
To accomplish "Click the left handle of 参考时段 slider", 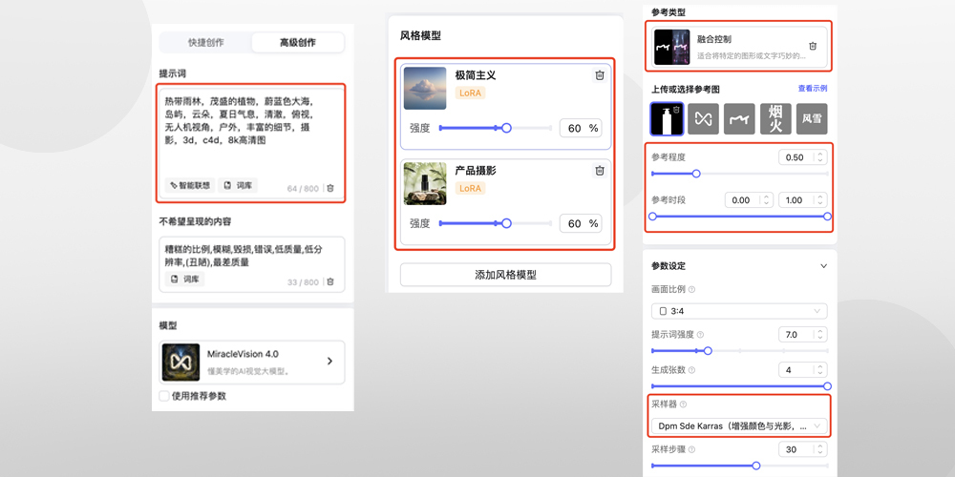I will tap(652, 216).
